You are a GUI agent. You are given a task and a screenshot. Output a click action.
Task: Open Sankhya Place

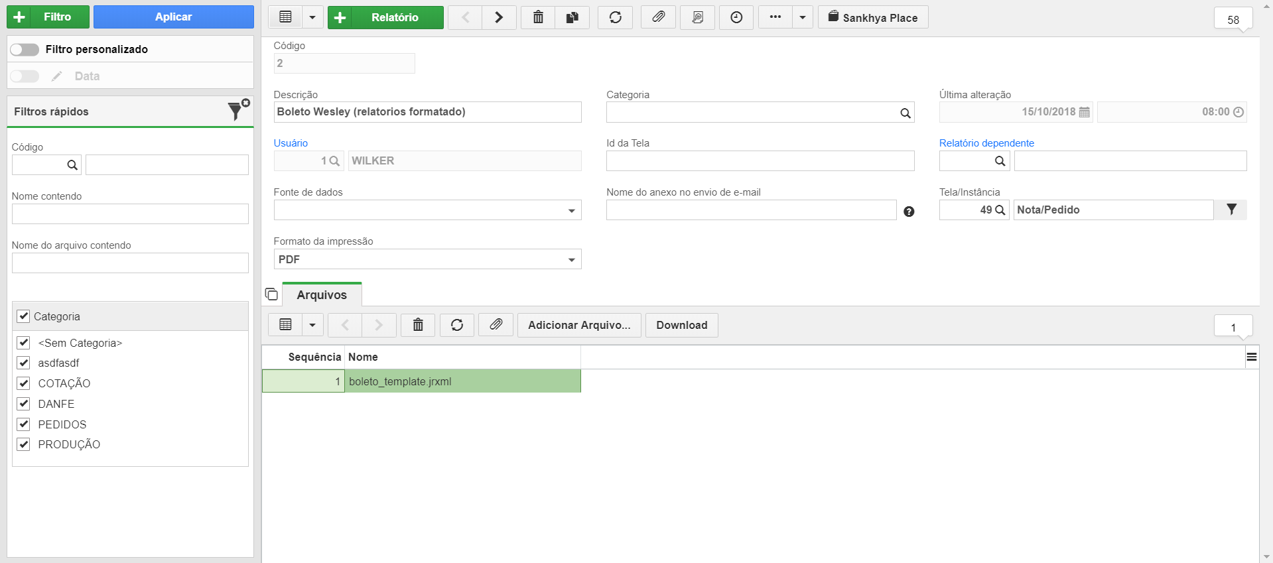[873, 17]
